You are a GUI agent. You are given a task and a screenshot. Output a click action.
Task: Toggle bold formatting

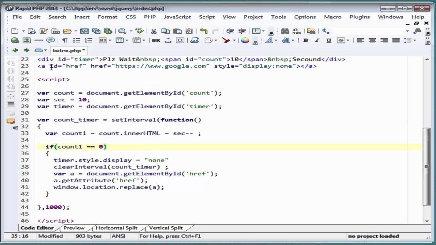pos(306,40)
